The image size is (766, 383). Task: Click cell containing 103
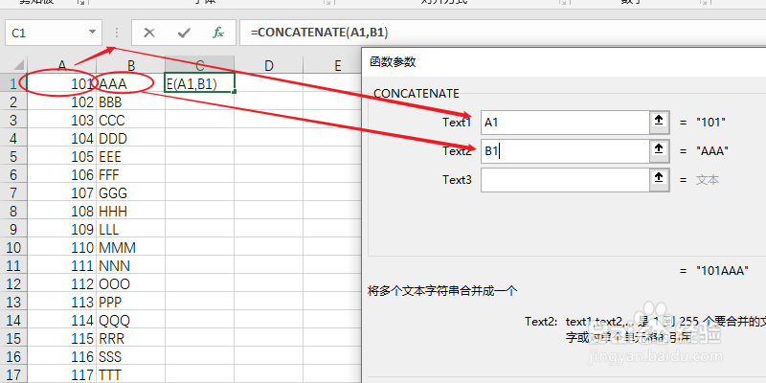[62, 121]
